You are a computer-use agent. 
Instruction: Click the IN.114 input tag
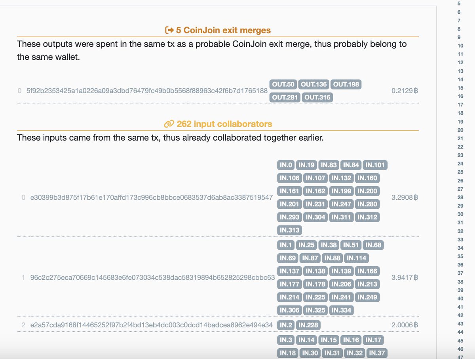[356, 258]
